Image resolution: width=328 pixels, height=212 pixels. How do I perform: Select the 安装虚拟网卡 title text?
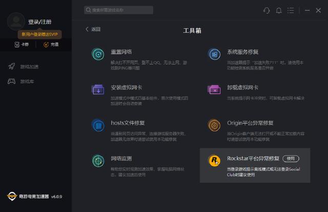127,87
